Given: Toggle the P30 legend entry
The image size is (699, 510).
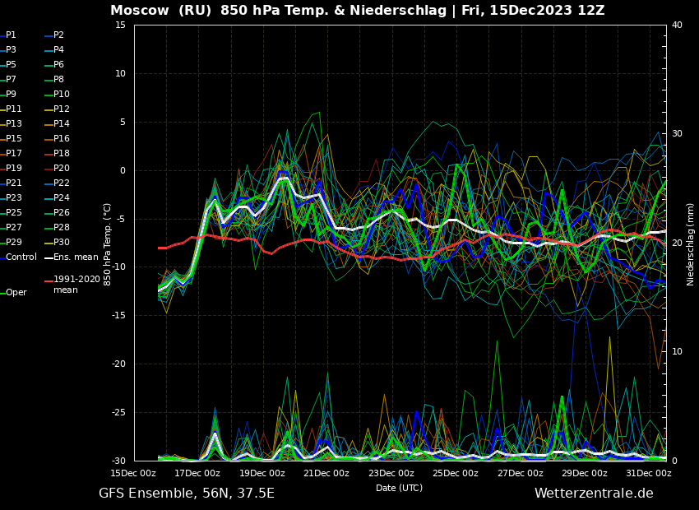Looking at the screenshot, I should tap(61, 243).
